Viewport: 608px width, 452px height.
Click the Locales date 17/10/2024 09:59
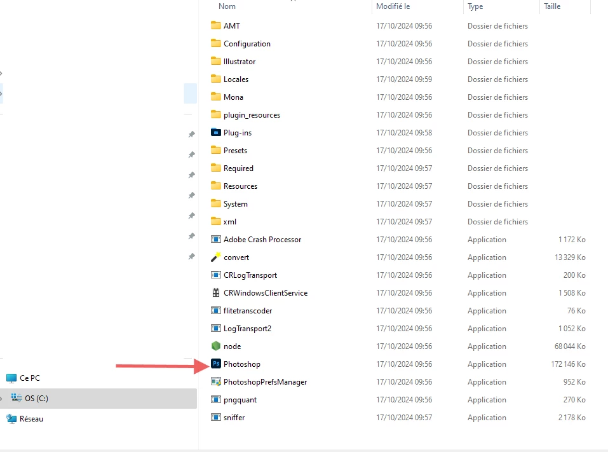(x=404, y=79)
